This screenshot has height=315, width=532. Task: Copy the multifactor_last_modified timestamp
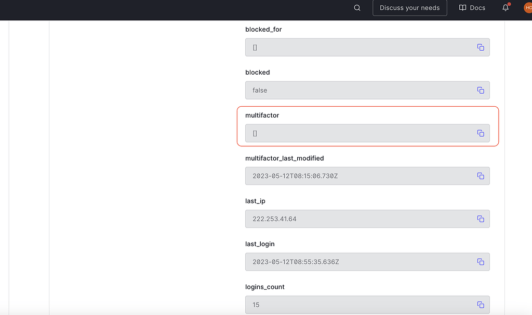click(481, 176)
